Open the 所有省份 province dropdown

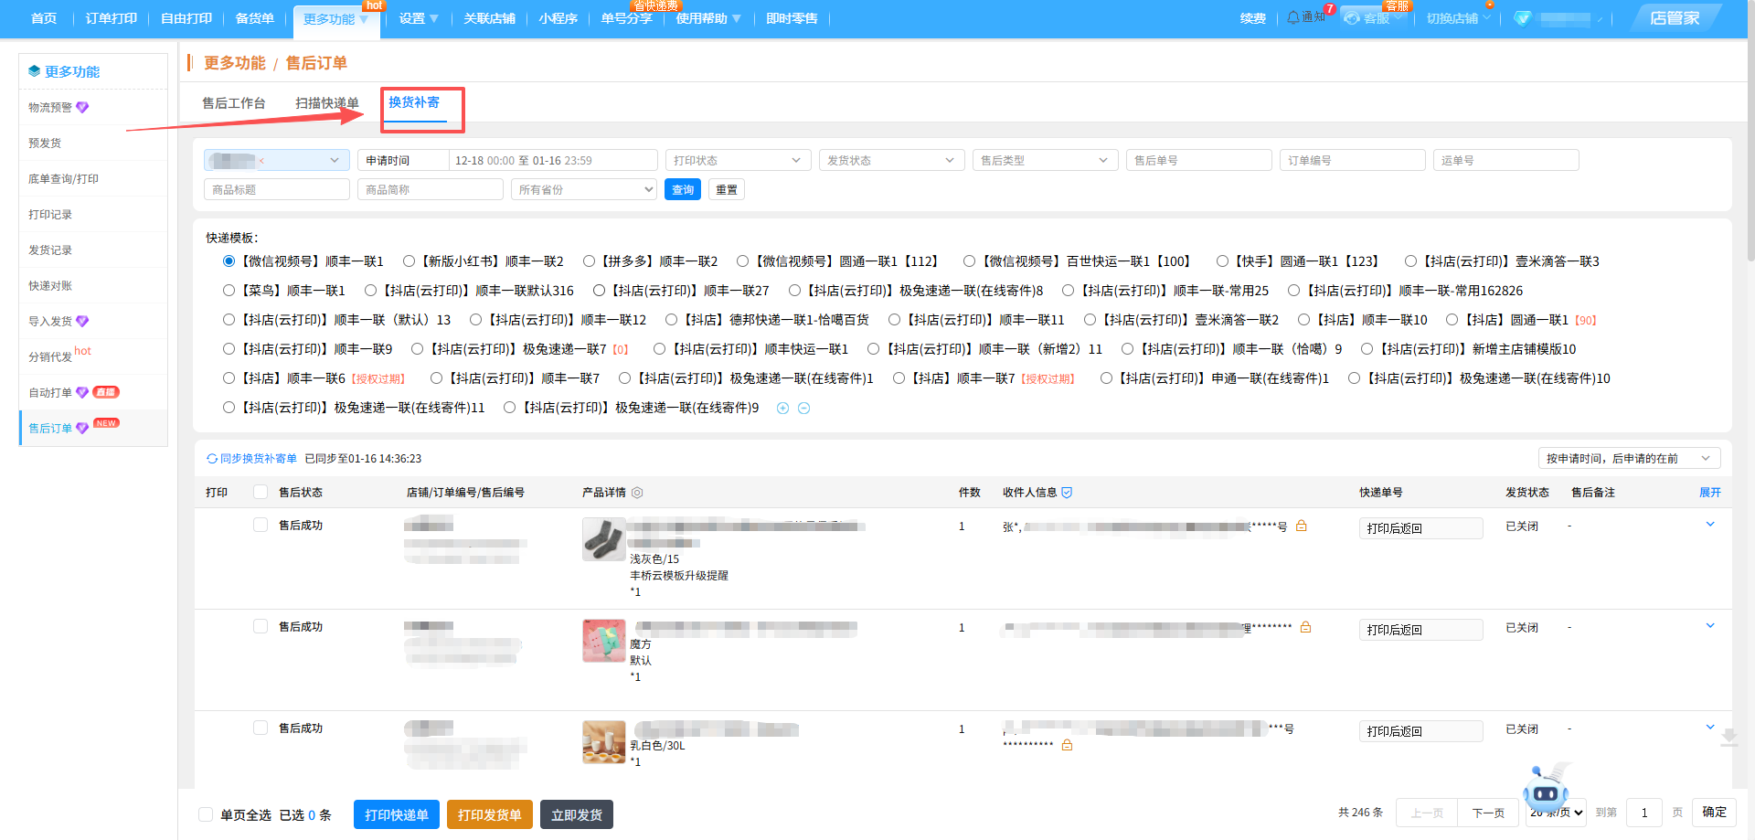[x=584, y=190]
